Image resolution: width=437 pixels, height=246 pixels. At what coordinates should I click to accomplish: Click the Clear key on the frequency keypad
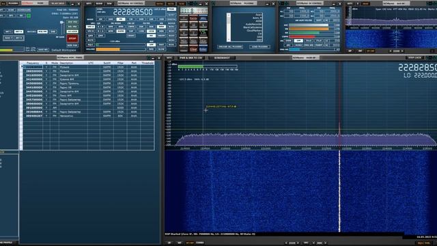tap(193, 49)
